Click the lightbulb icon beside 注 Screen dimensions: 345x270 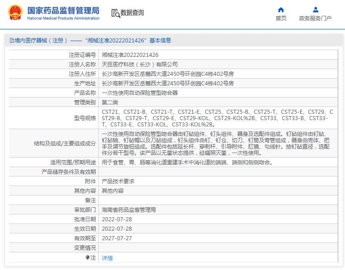pos(88,257)
